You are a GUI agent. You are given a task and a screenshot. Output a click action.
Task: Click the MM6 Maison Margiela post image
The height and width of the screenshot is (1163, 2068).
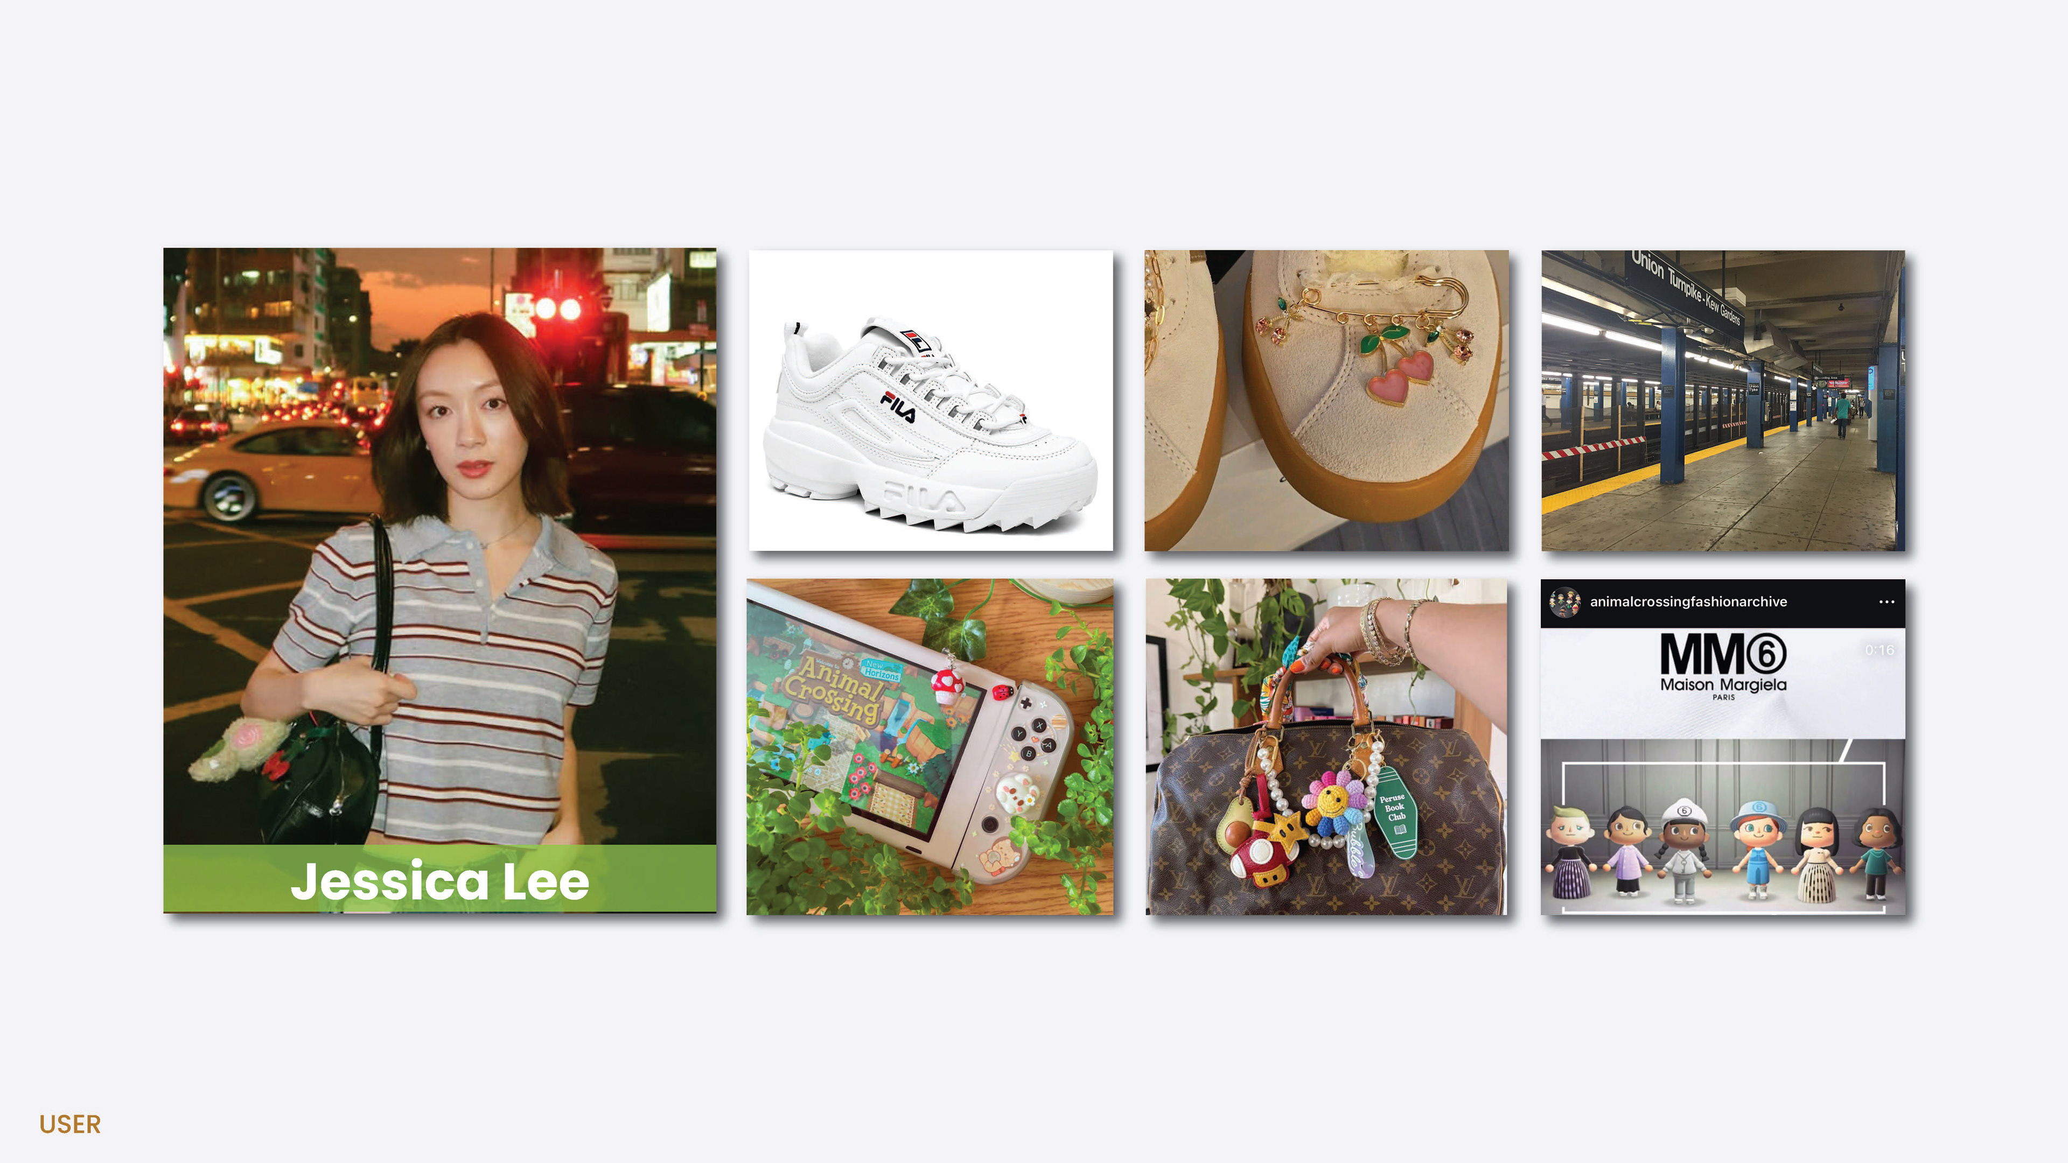click(1723, 746)
